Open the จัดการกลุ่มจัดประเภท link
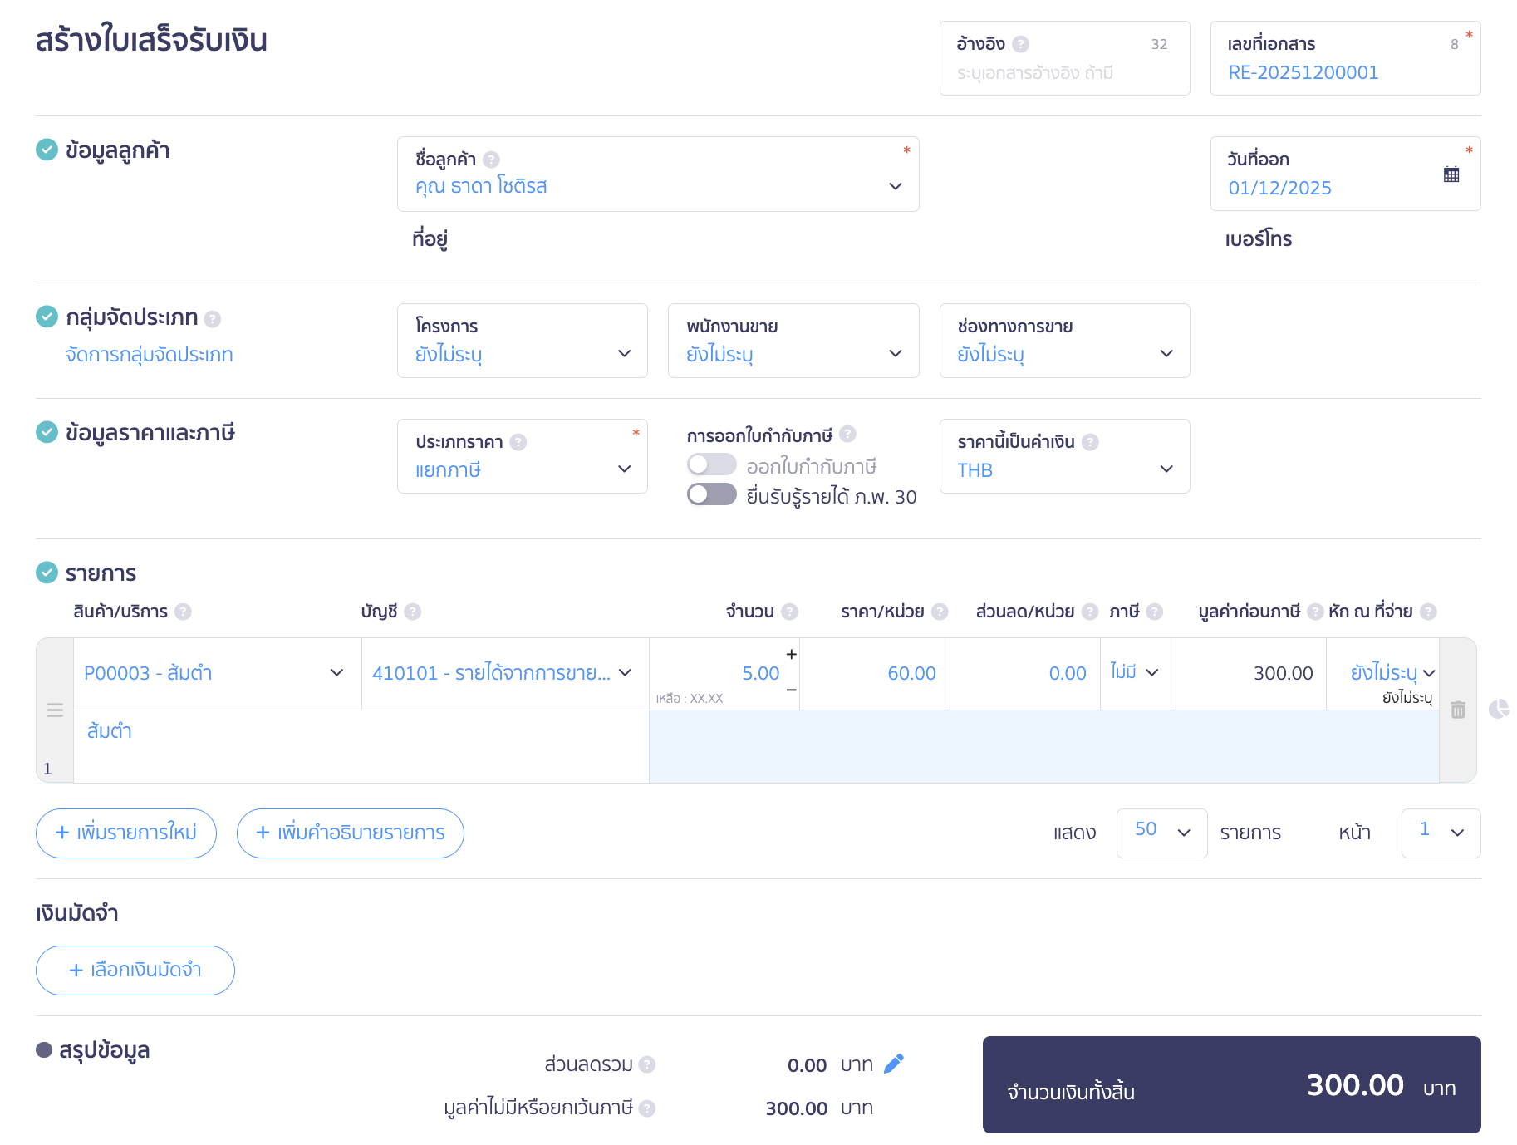 [150, 355]
